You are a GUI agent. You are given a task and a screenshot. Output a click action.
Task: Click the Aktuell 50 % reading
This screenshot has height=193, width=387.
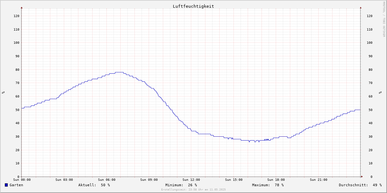point(94,185)
